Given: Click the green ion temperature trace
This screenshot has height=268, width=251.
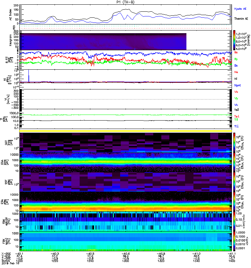Looking at the screenshot, I should click(125, 115).
